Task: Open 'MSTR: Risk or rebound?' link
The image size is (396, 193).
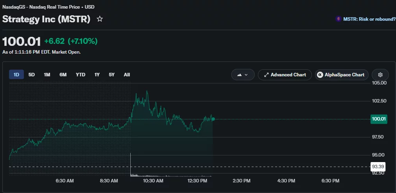Action: point(369,19)
